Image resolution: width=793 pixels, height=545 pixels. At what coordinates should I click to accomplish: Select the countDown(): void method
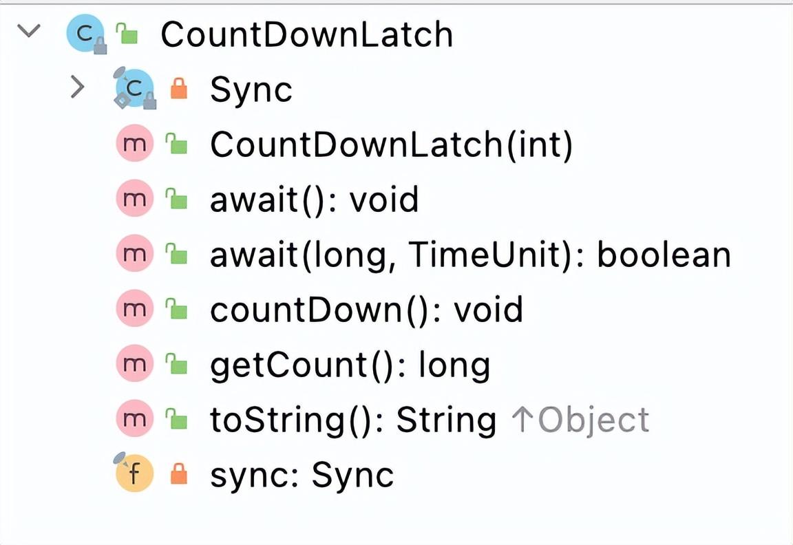tap(366, 310)
